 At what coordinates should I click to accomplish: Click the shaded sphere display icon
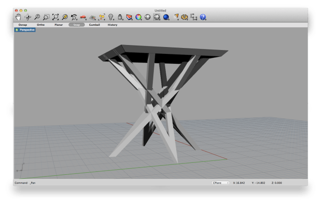pos(147,17)
